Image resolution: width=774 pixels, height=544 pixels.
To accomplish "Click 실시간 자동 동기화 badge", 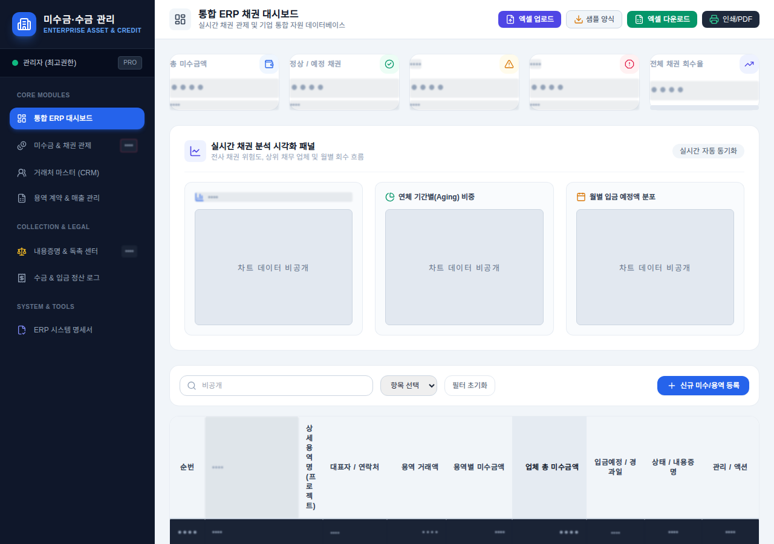I will click(708, 151).
